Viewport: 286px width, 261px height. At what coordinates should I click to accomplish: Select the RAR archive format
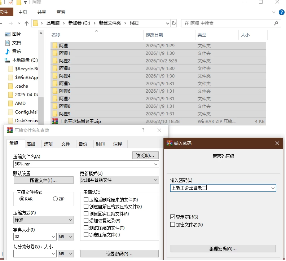click(x=22, y=199)
